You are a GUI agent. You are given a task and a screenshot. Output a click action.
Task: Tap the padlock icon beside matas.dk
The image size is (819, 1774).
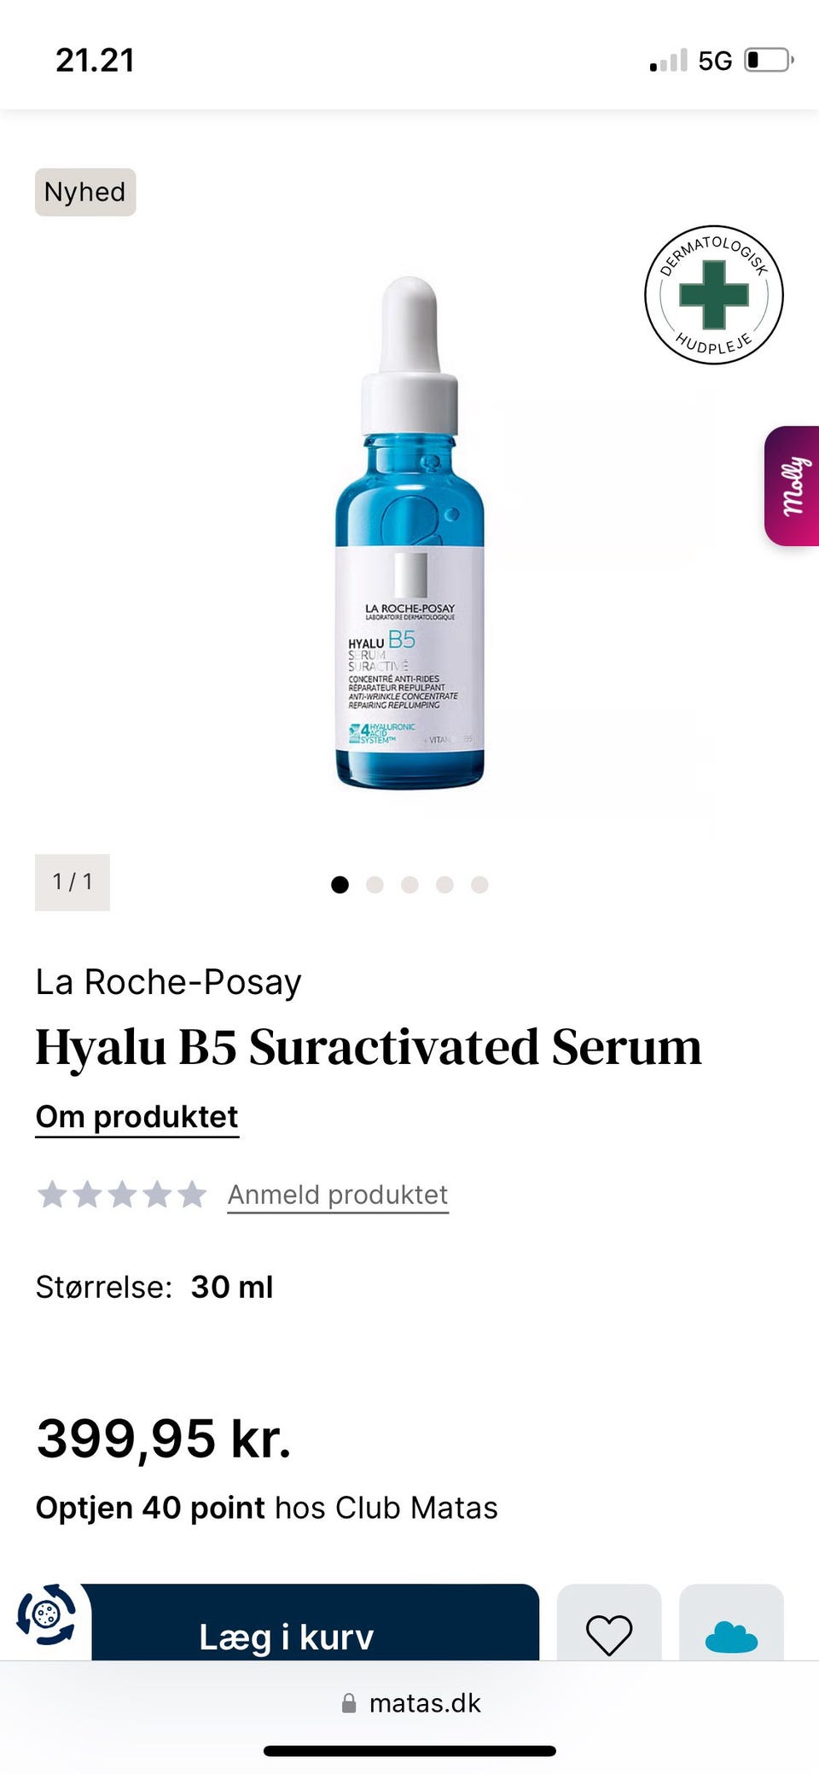349,1703
